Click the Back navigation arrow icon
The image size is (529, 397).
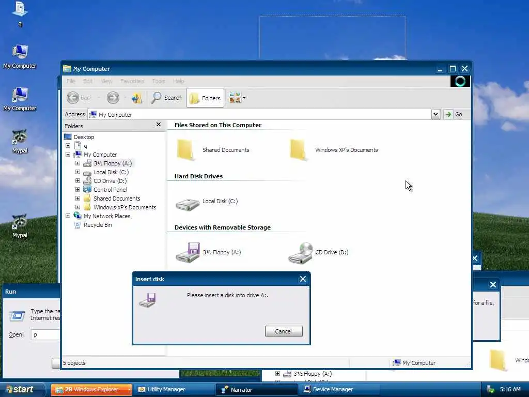point(72,98)
